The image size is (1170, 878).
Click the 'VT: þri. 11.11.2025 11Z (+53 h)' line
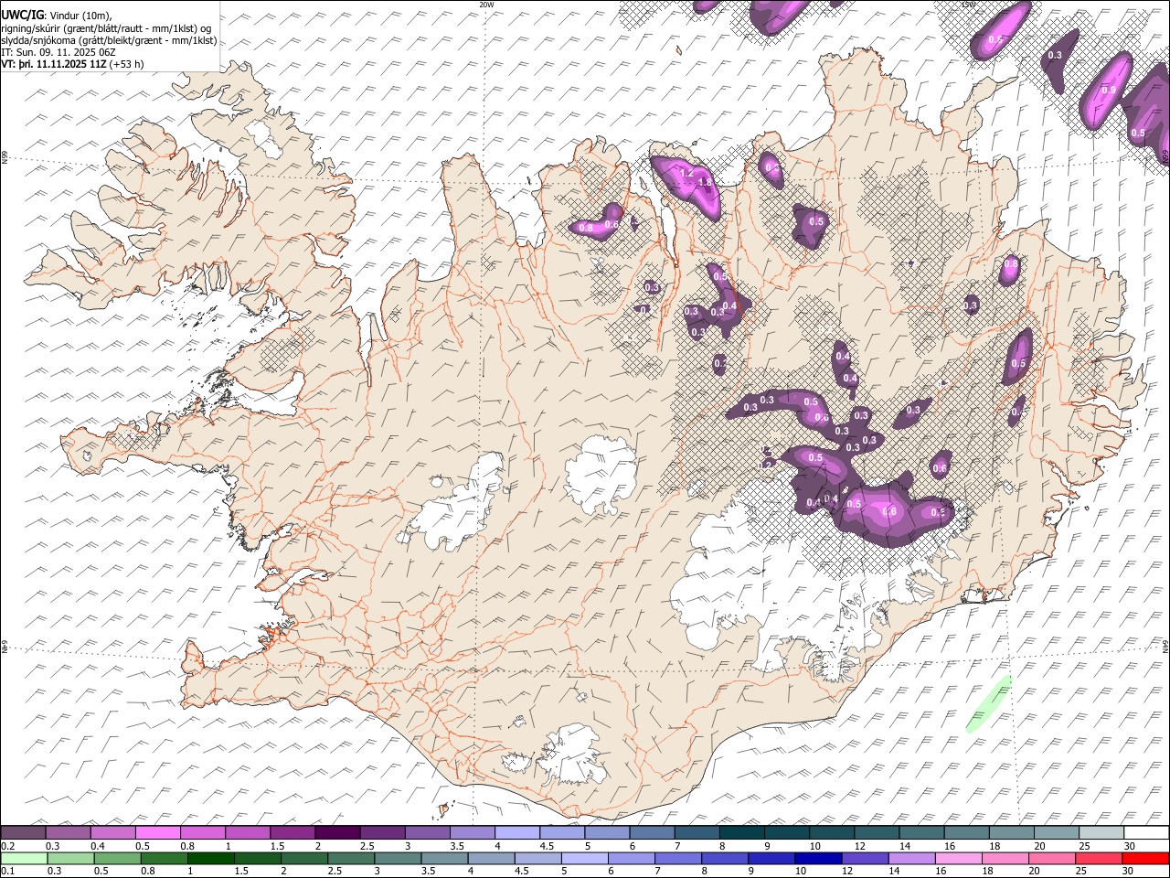[72, 64]
